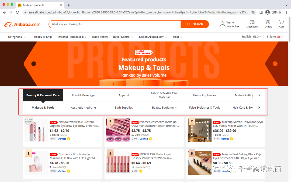Open the browser side panel icon
This screenshot has width=291, height=182.
pyautogui.click(x=261, y=12)
